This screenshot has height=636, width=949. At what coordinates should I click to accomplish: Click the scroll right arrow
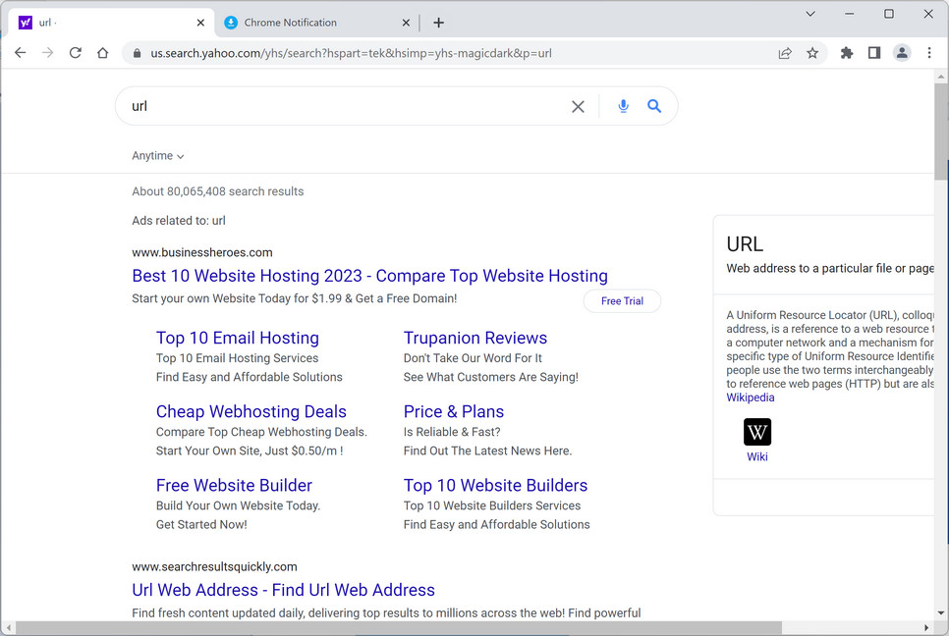pyautogui.click(x=926, y=627)
